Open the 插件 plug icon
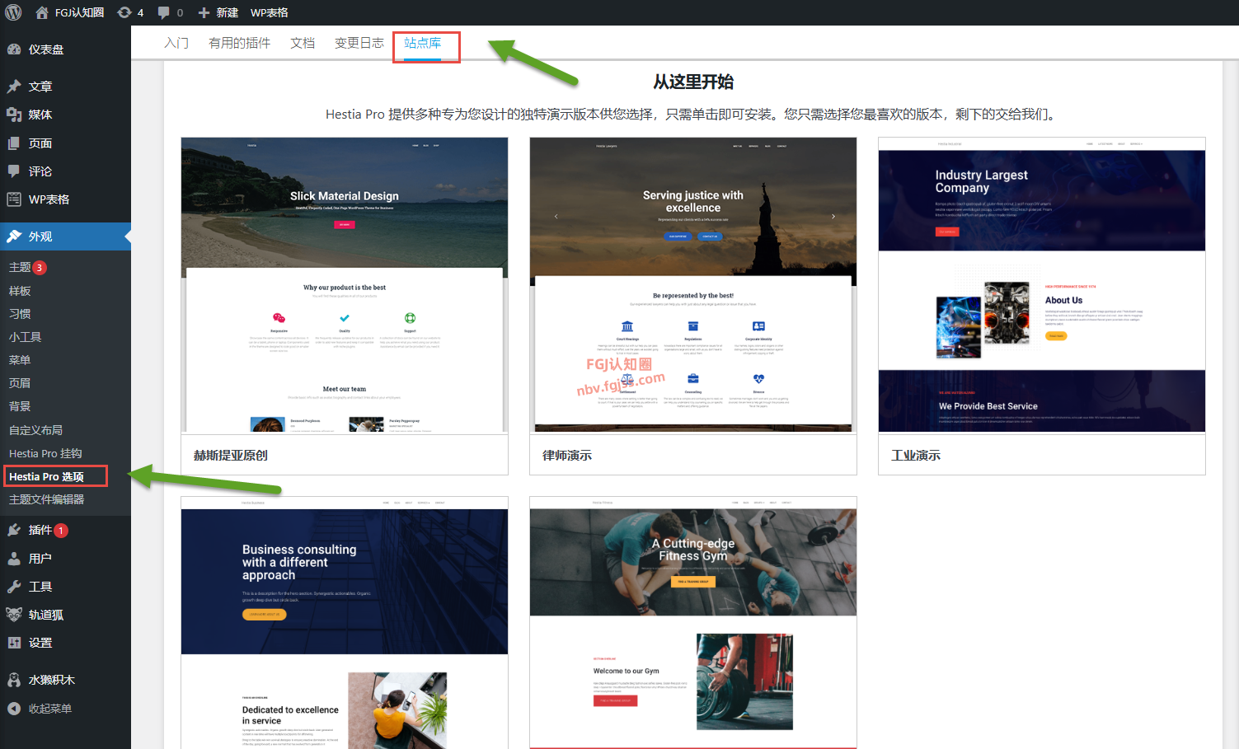Viewport: 1239px width, 749px height. pyautogui.click(x=14, y=530)
